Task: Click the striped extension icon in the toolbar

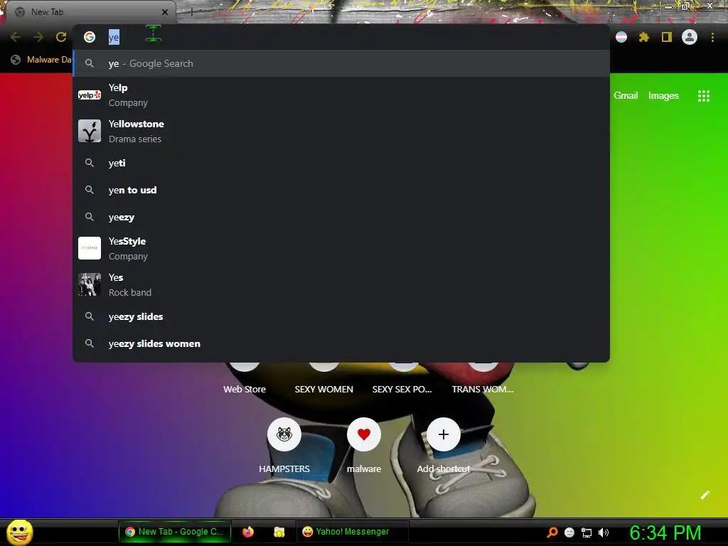Action: [x=621, y=37]
